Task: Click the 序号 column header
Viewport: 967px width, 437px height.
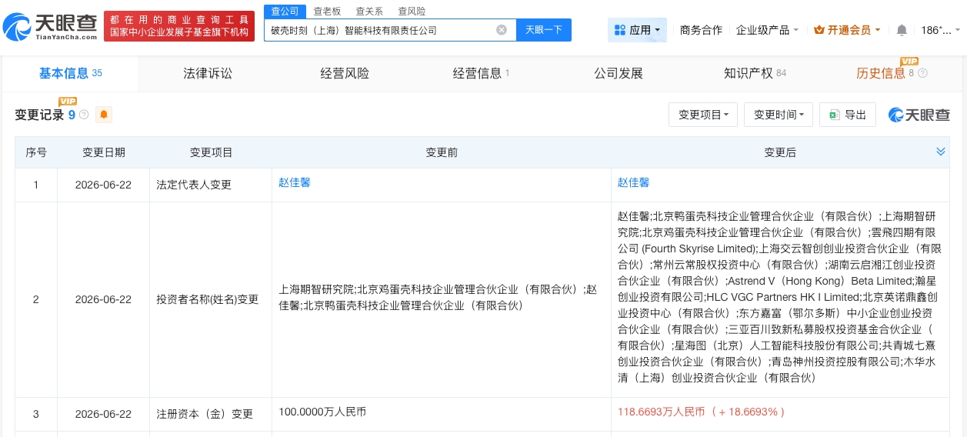Action: coord(36,152)
